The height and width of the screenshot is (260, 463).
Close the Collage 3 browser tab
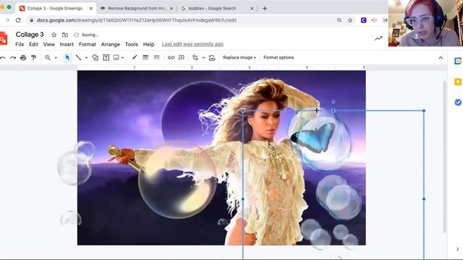91,9
